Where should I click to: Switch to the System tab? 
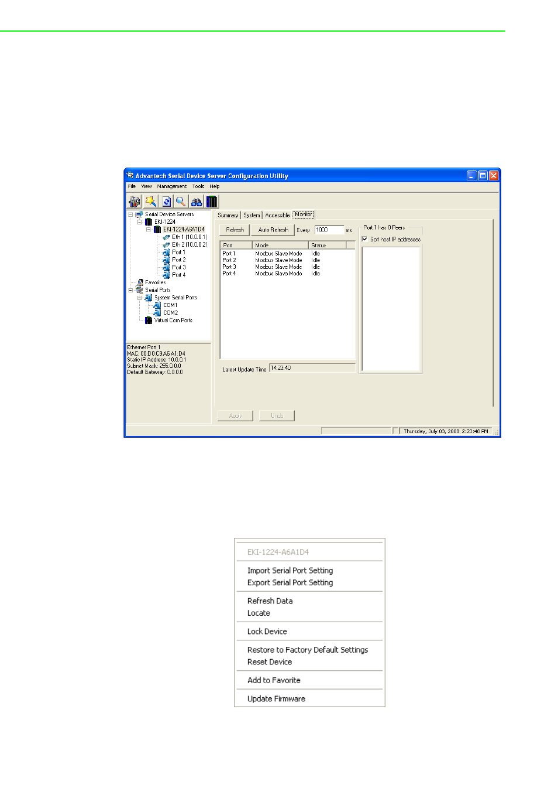point(252,215)
